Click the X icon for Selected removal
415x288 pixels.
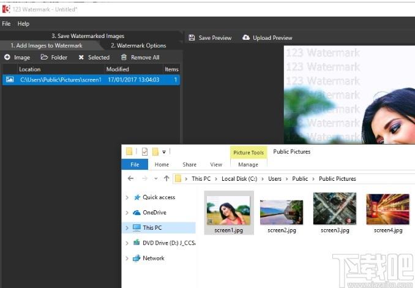tap(81, 57)
